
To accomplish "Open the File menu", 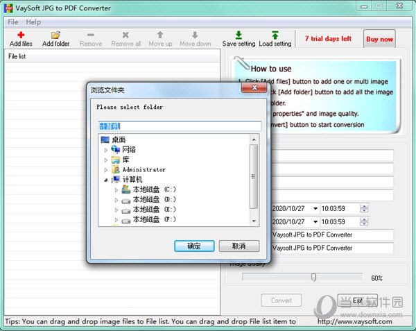I will click(12, 22).
